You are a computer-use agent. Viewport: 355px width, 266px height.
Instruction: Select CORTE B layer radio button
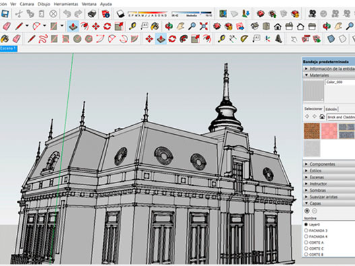306,255
